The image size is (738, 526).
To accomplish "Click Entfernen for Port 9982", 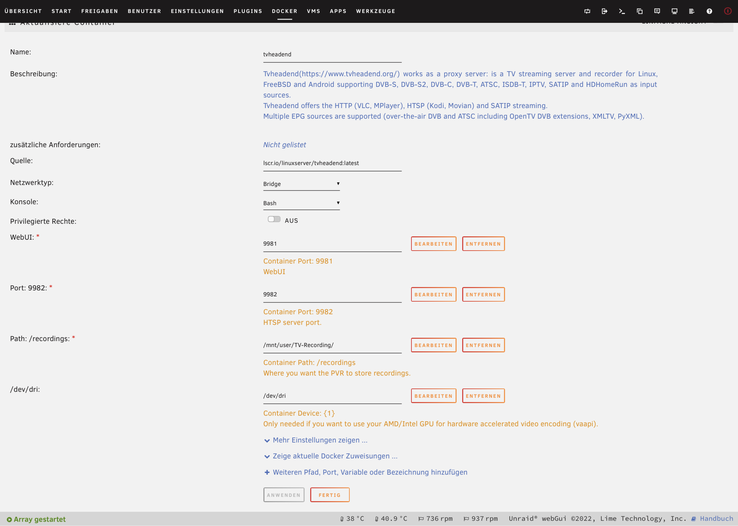I will pyautogui.click(x=483, y=295).
